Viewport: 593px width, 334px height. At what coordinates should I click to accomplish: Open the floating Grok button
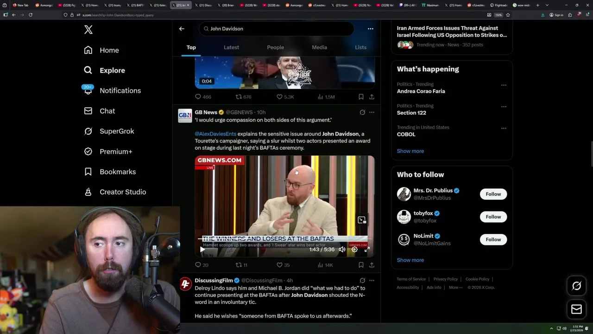pos(576,286)
